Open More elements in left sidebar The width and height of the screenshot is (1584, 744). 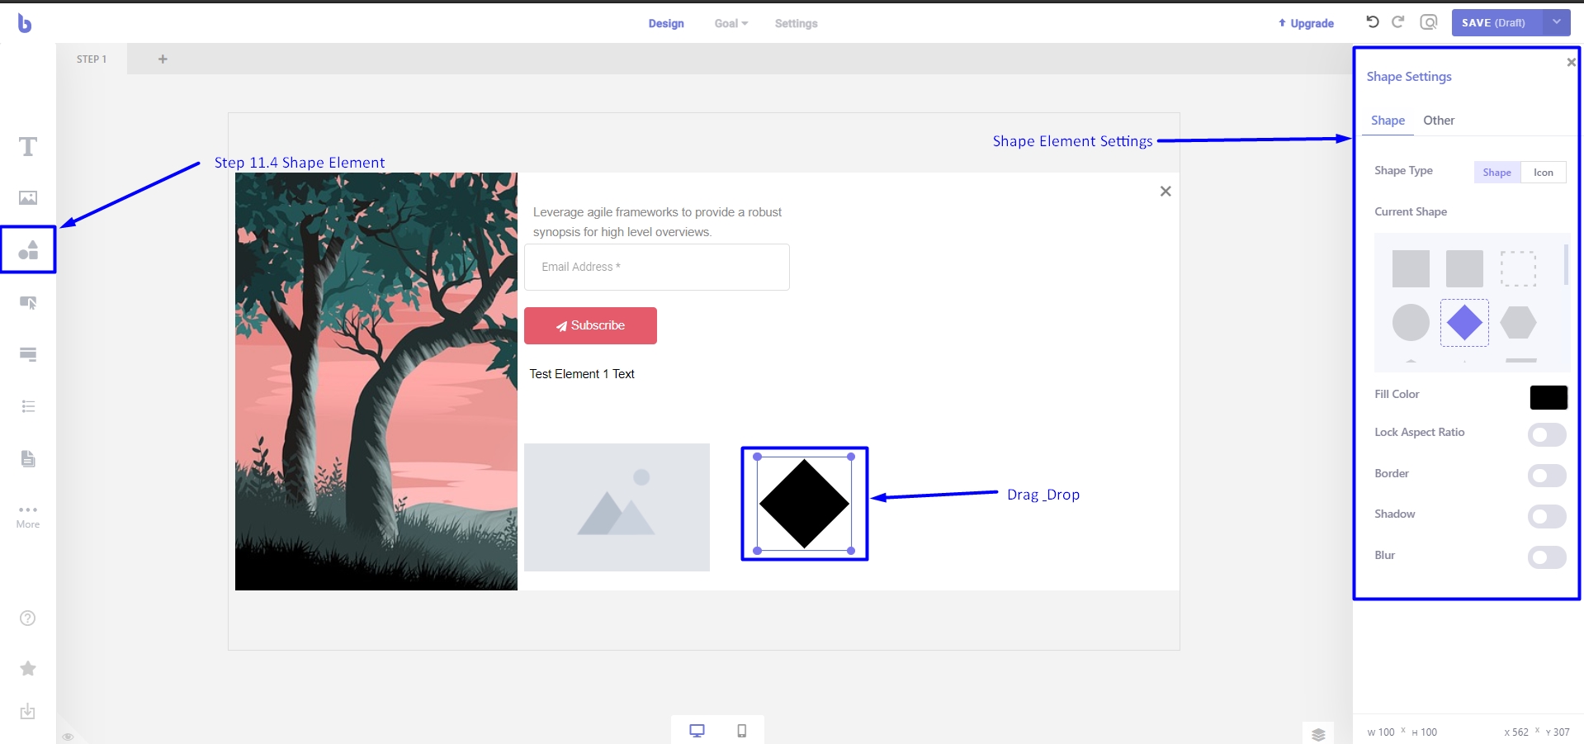pos(28,517)
